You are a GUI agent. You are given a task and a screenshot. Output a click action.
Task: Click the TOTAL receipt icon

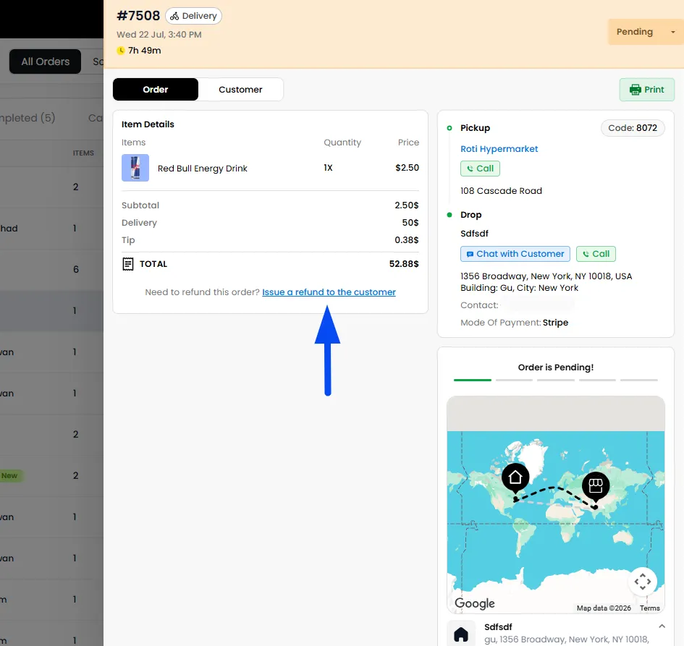[x=128, y=264]
